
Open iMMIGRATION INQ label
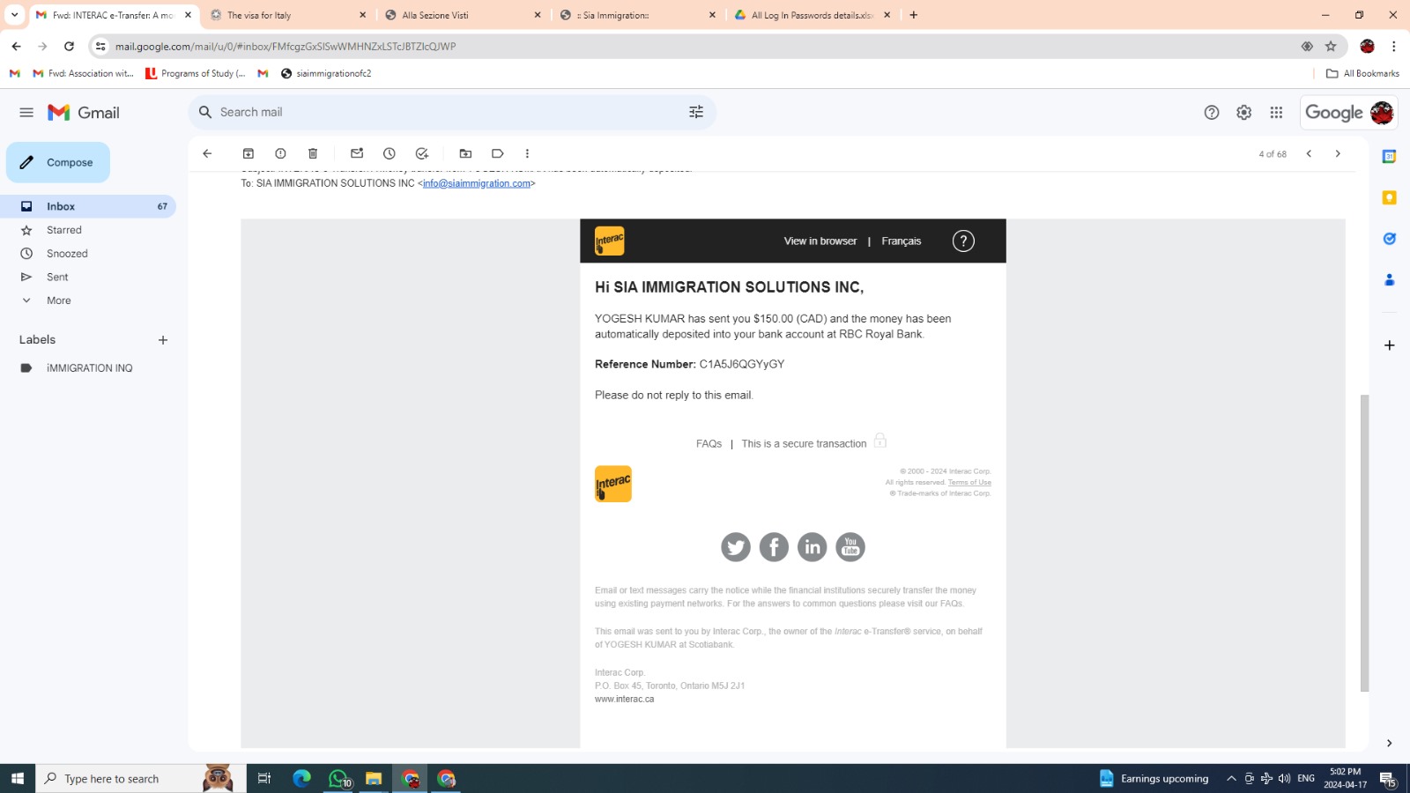[88, 368]
